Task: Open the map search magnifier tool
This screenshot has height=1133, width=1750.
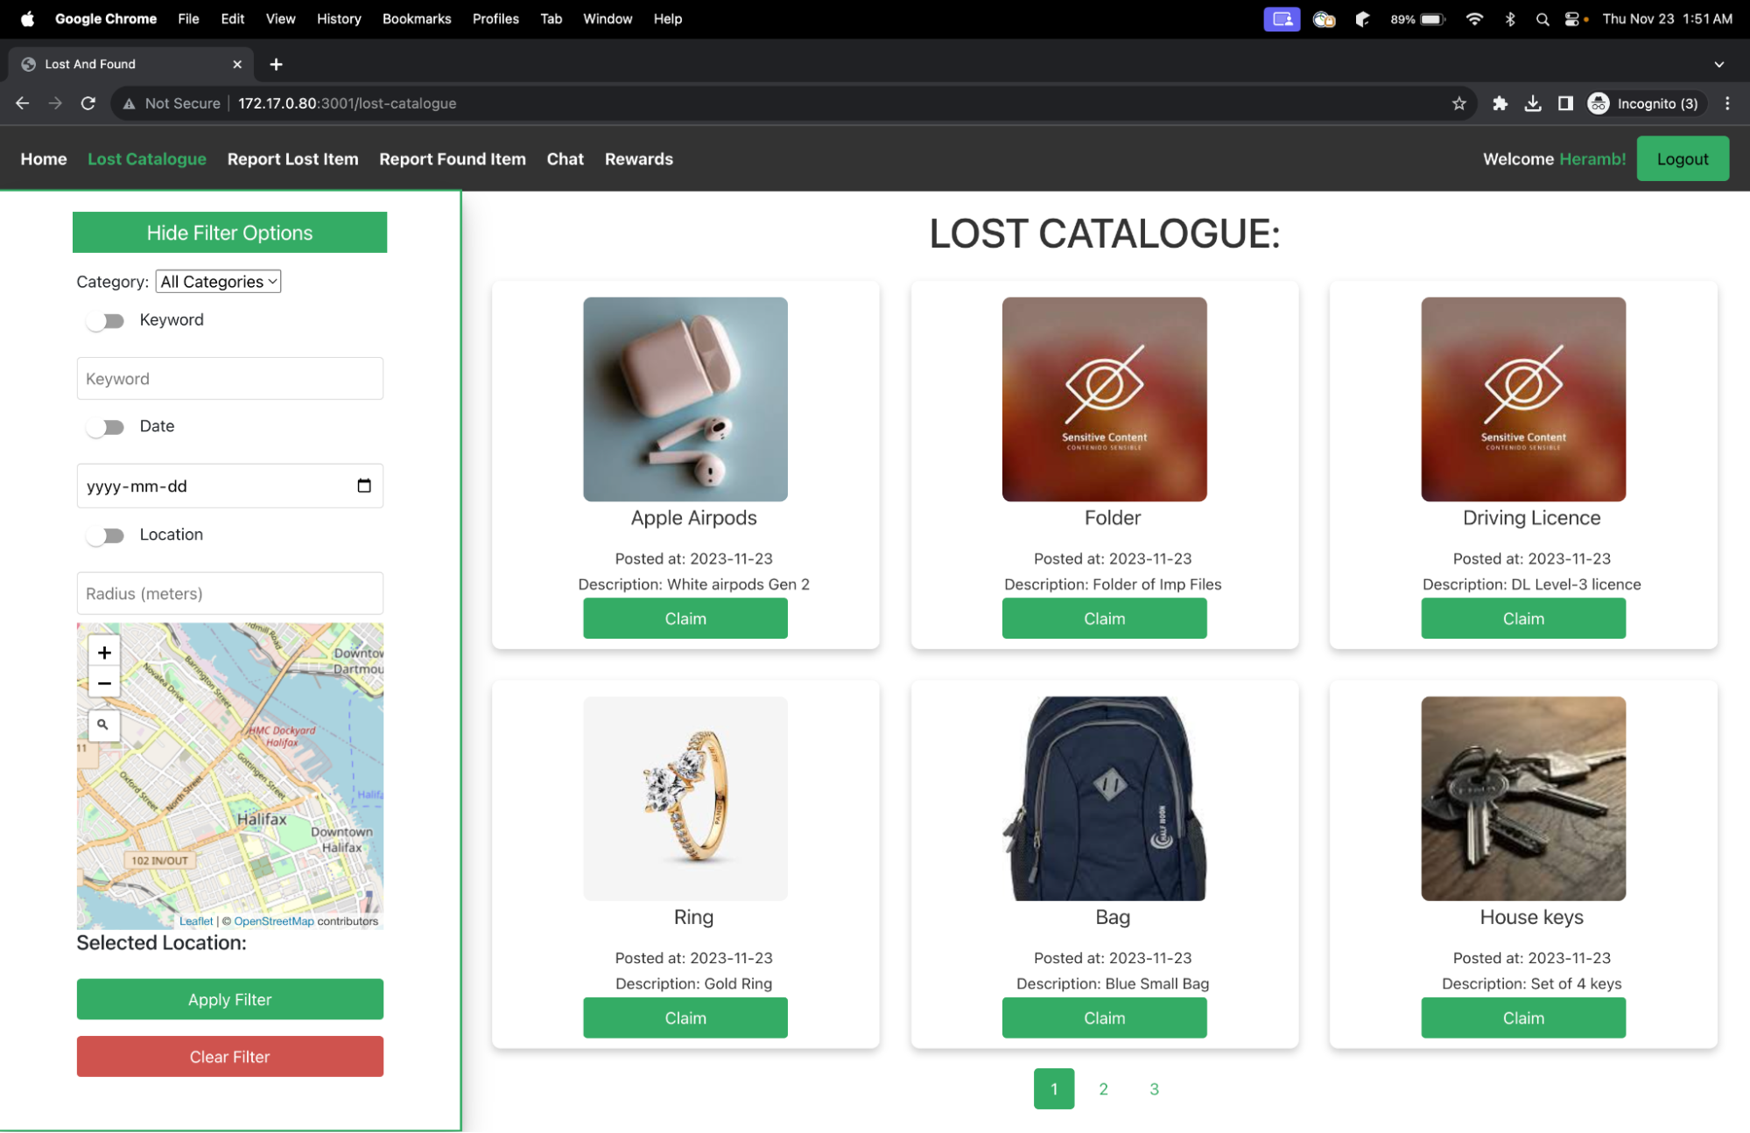Action: (103, 725)
